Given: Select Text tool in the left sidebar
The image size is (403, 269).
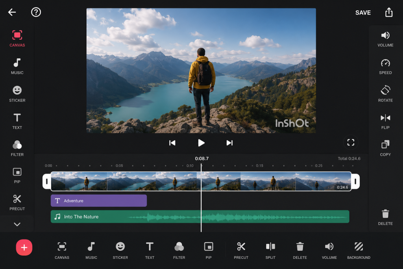Looking at the screenshot, I should (x=17, y=121).
